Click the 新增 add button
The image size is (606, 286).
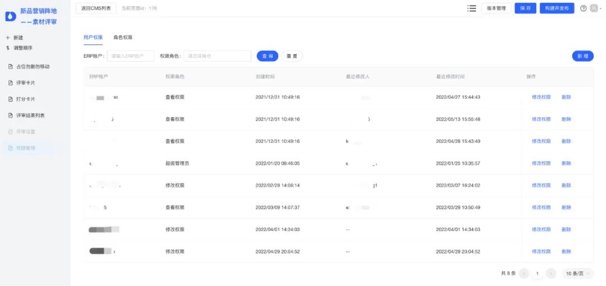pos(583,56)
